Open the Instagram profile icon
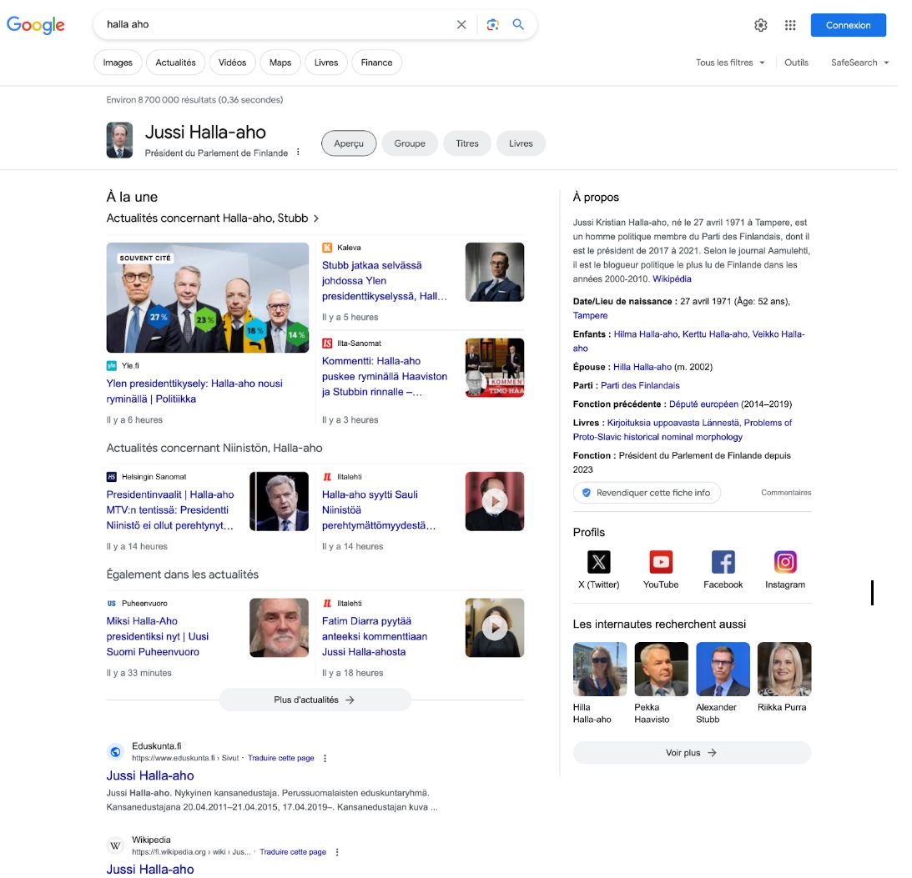 [785, 562]
